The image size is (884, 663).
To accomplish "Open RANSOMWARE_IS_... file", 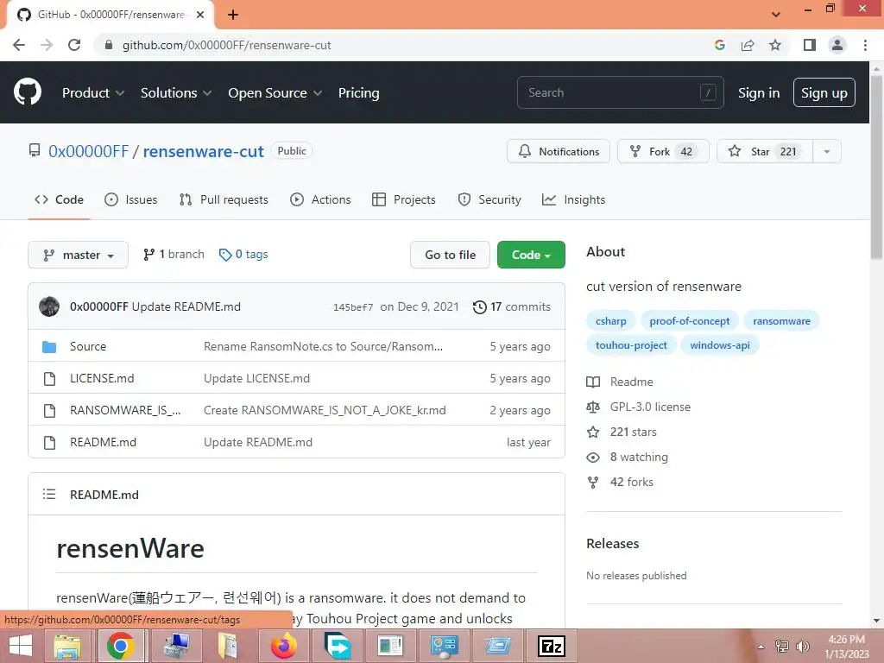I will pyautogui.click(x=125, y=410).
